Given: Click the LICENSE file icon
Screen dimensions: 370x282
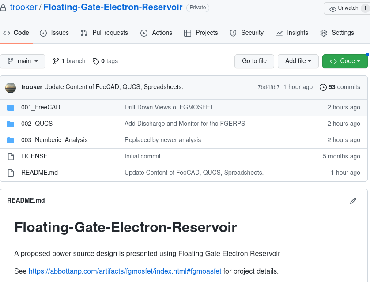Looking at the screenshot, I should coord(11,157).
